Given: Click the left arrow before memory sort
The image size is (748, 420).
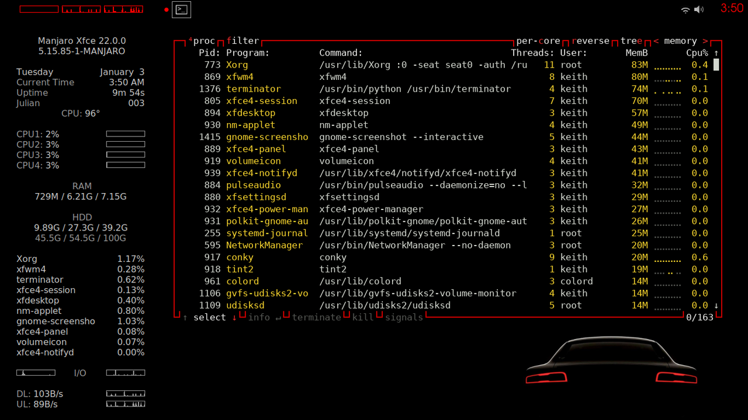Looking at the screenshot, I should pyautogui.click(x=656, y=41).
